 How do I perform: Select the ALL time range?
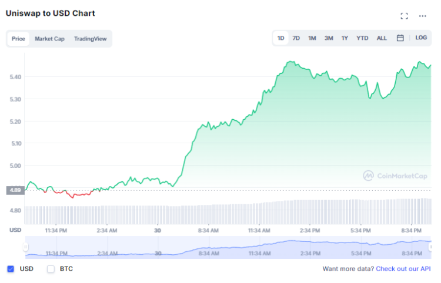coord(382,38)
